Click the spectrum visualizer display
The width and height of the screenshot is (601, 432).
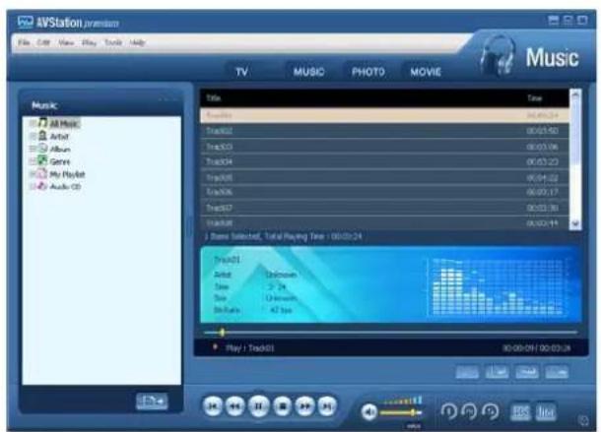coord(497,286)
